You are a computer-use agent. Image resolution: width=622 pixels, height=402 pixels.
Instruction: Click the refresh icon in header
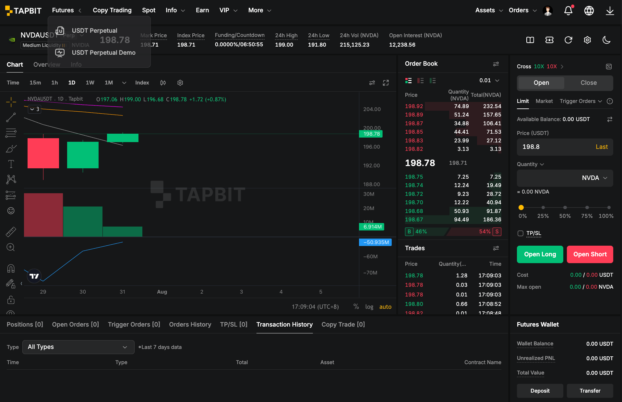coord(568,40)
